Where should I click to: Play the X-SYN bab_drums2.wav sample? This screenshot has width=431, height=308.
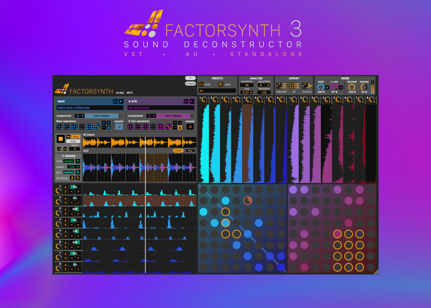tap(192, 101)
